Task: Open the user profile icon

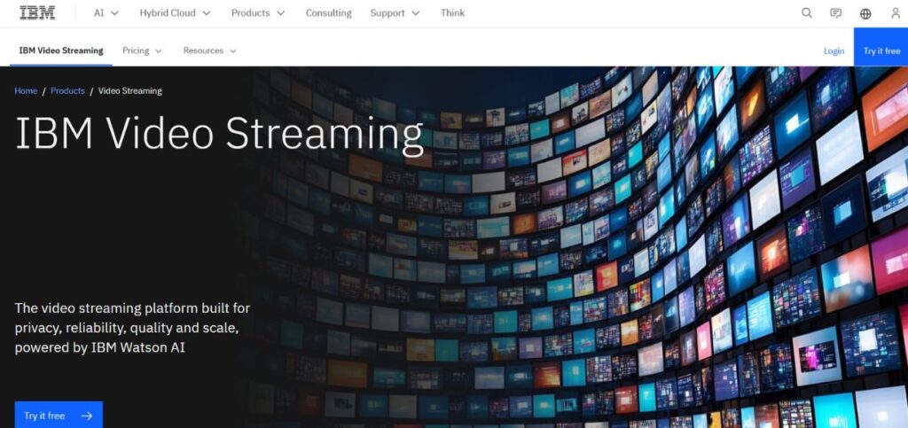Action: pyautogui.click(x=896, y=12)
